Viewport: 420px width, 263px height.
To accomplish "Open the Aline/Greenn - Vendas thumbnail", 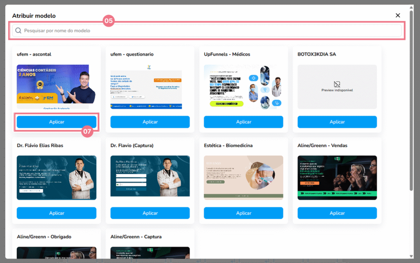I will 337,178.
